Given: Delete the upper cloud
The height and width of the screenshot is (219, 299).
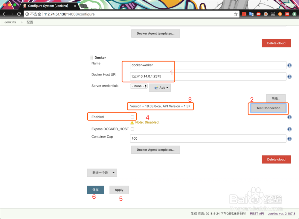Looking at the screenshot, I should (x=276, y=43).
